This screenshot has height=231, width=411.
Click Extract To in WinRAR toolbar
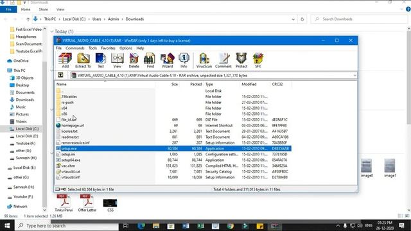pyautogui.click(x=83, y=60)
